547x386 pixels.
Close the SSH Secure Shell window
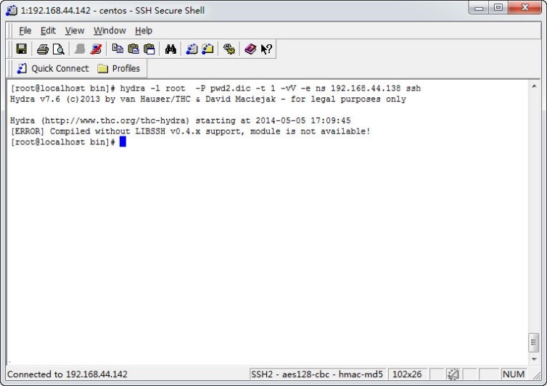coord(525,8)
